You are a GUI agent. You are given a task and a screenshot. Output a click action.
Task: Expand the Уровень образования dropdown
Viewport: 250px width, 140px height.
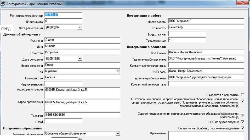(x=118, y=134)
